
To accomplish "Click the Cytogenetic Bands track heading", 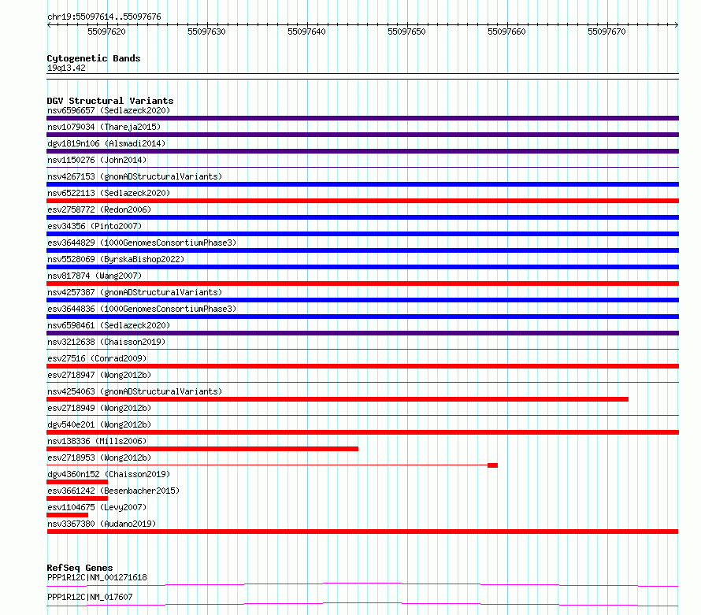I will coord(94,58).
